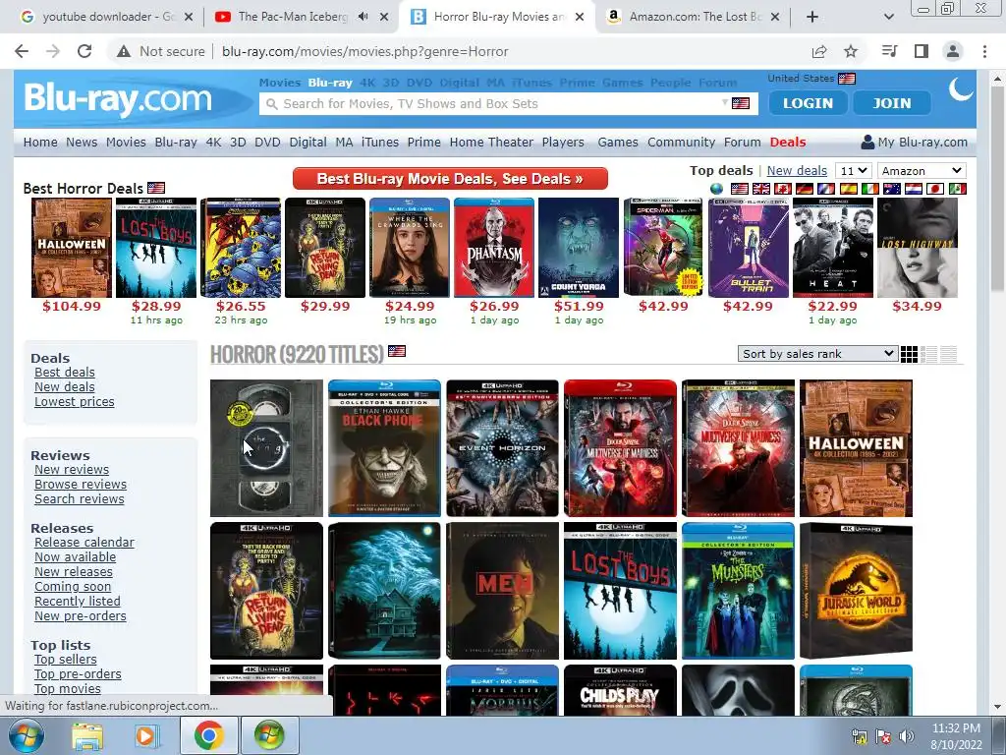Image resolution: width=1006 pixels, height=755 pixels.
Task: Select the Netherlands flag for deals
Action: (x=914, y=189)
